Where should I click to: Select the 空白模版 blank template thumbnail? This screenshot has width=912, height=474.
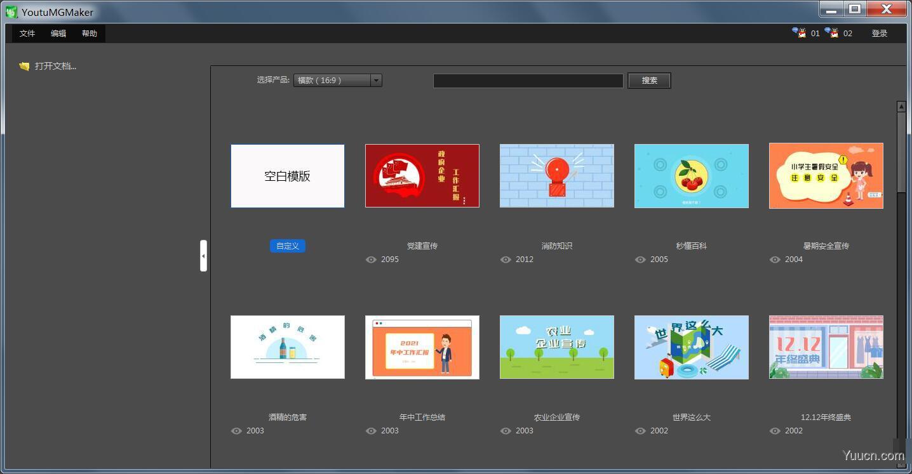point(287,176)
